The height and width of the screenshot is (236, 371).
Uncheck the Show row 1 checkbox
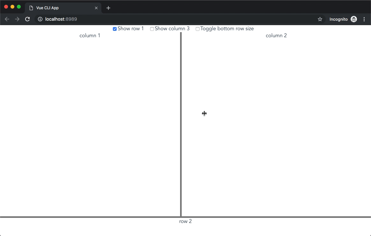tap(115, 29)
